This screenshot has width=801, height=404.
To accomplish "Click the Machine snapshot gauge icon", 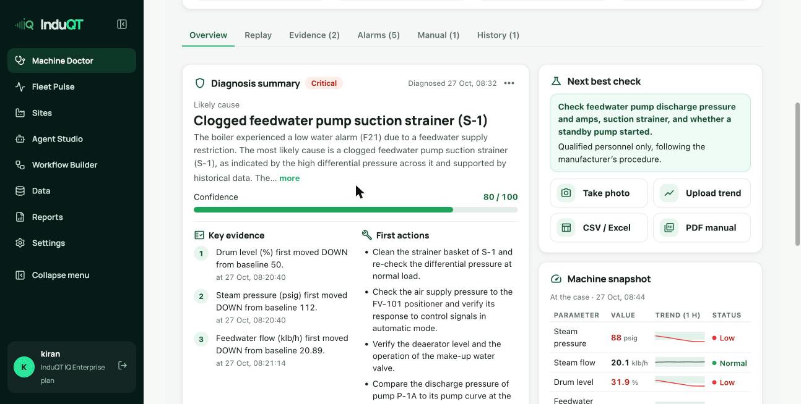I will tap(556, 279).
